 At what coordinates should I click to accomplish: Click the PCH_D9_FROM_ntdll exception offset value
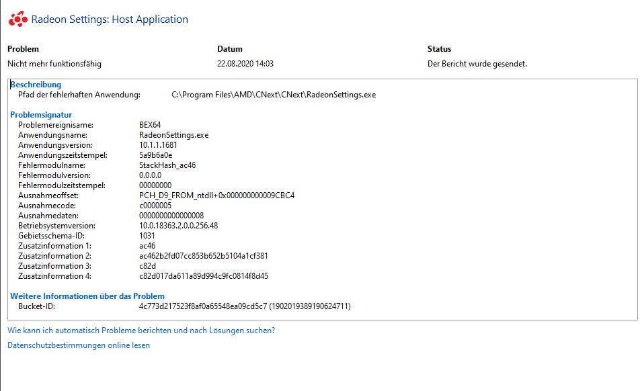(216, 195)
